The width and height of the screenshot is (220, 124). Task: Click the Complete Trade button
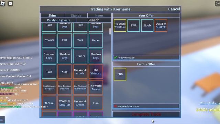[x=146, y=114]
